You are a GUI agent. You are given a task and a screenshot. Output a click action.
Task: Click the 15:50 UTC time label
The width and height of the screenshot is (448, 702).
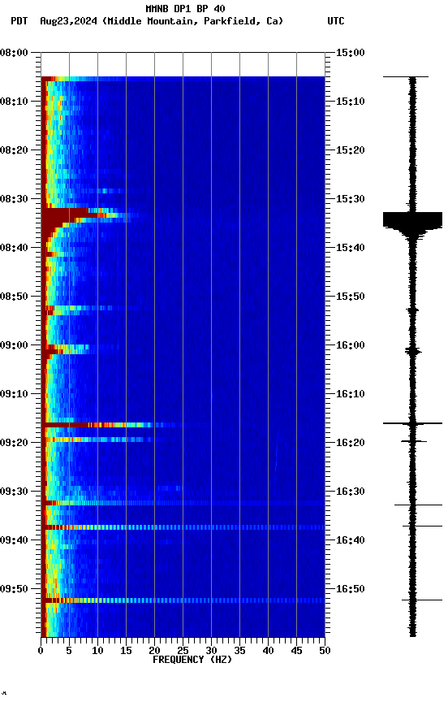point(351,297)
